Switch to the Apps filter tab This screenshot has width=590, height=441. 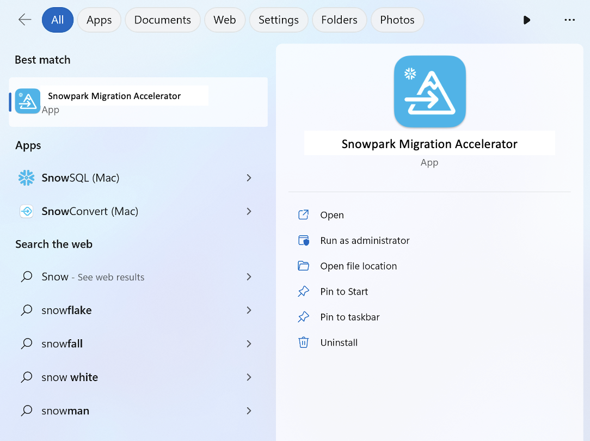pyautogui.click(x=99, y=20)
